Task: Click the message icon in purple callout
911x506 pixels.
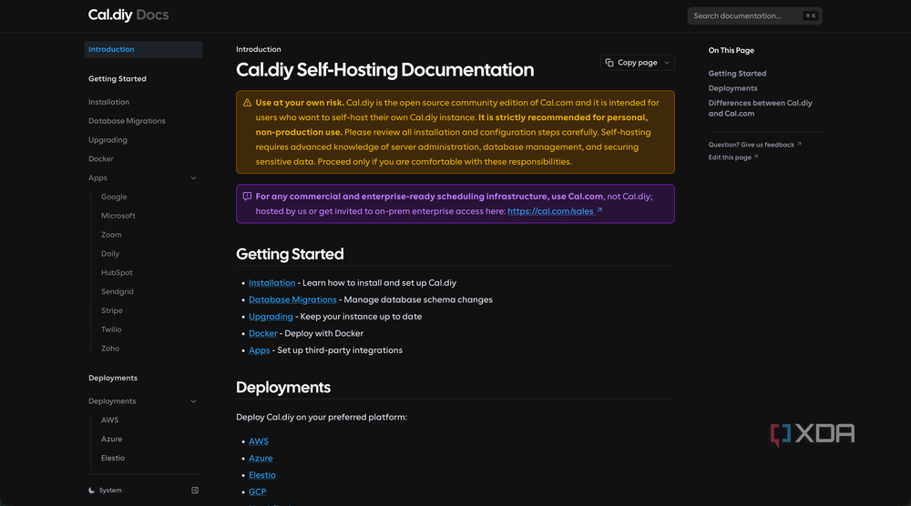Action: pyautogui.click(x=247, y=197)
